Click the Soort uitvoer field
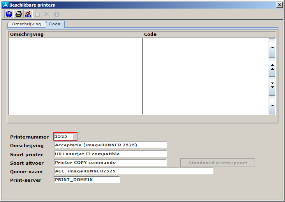285x202 pixels. pos(110,163)
